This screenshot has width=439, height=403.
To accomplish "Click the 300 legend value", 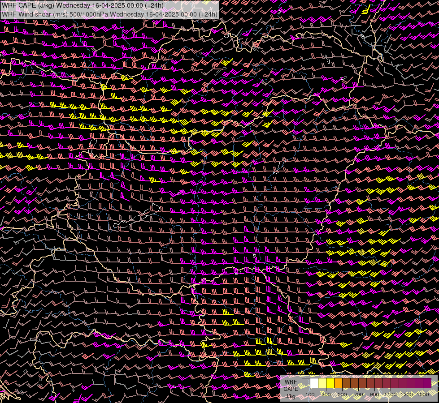I will (326, 394).
